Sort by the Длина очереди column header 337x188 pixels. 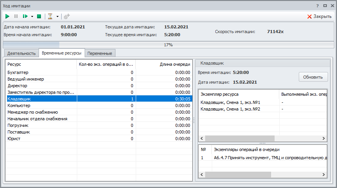(x=164, y=64)
